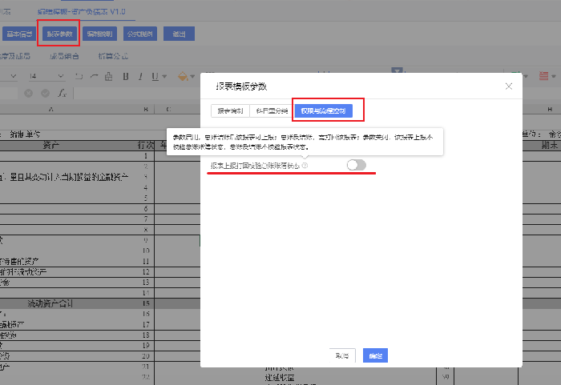Image resolution: width=561 pixels, height=385 pixels.
Task: Click the fx formula icon
Action: 63,93
